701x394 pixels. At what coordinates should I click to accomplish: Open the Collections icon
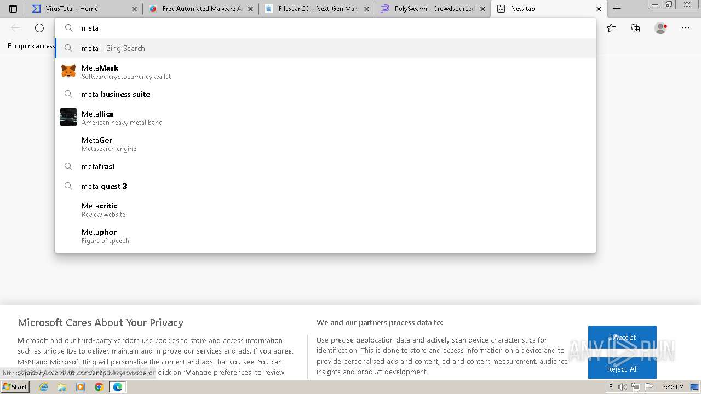(635, 28)
